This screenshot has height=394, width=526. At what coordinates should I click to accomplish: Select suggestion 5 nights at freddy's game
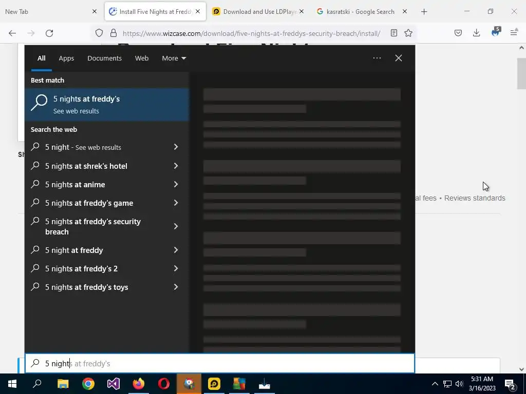point(89,203)
